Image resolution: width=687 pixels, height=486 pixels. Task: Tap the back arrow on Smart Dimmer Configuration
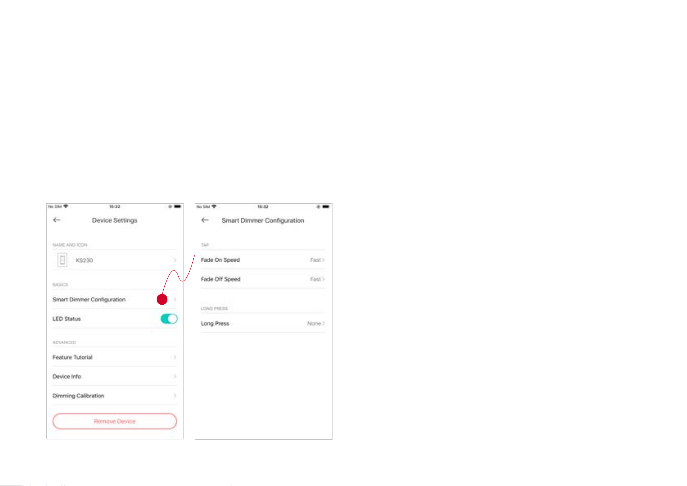[205, 220]
